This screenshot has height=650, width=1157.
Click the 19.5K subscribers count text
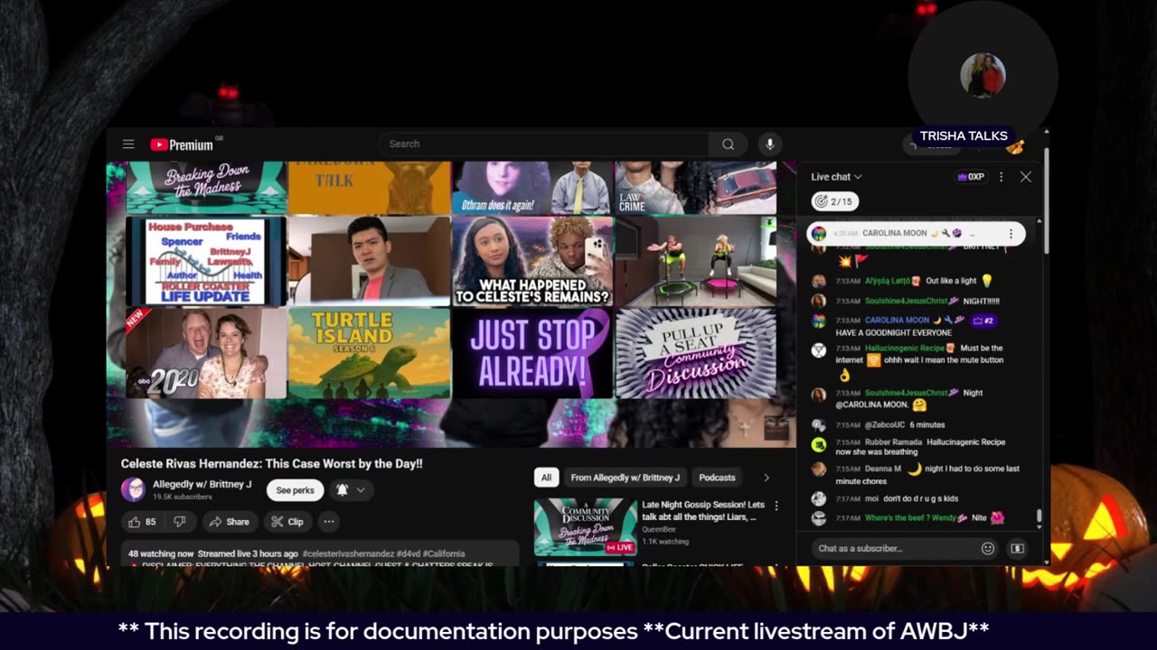coord(183,497)
